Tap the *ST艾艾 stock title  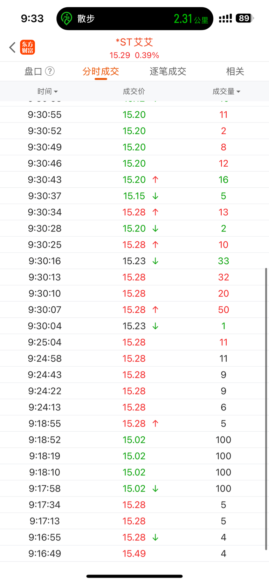[134, 42]
